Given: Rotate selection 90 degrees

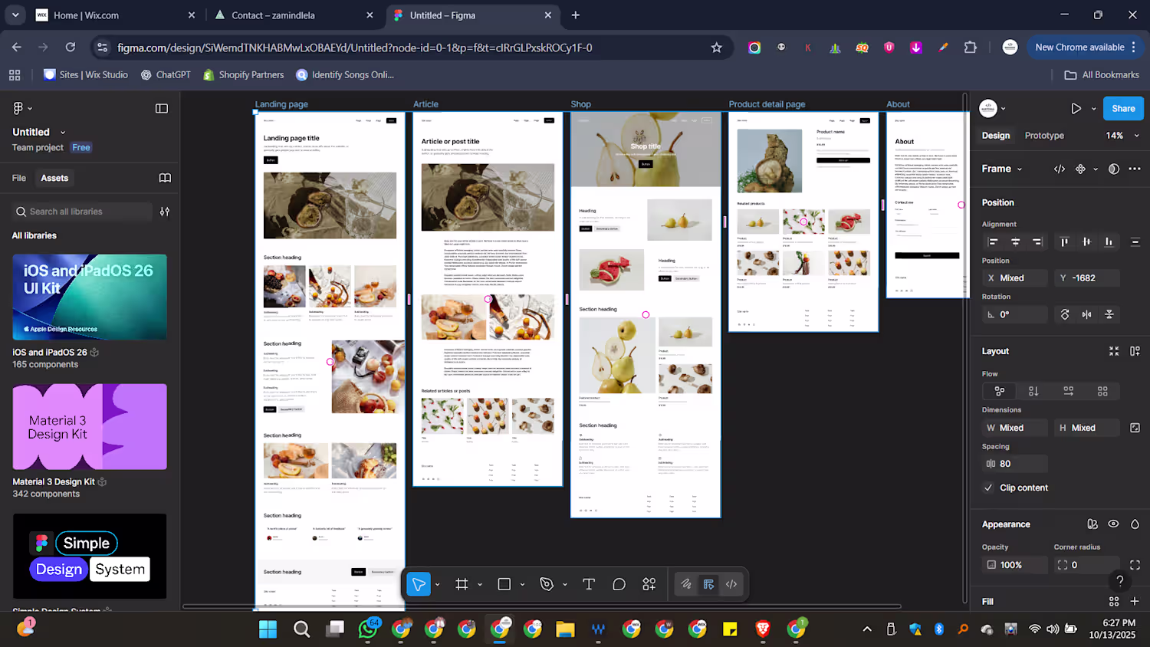Looking at the screenshot, I should tap(1065, 314).
